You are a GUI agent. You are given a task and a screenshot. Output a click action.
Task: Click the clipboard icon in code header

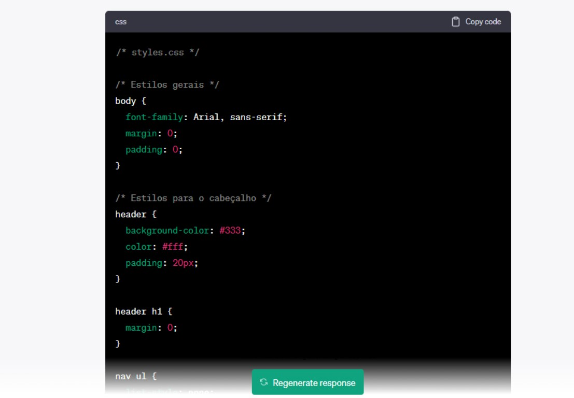point(456,22)
